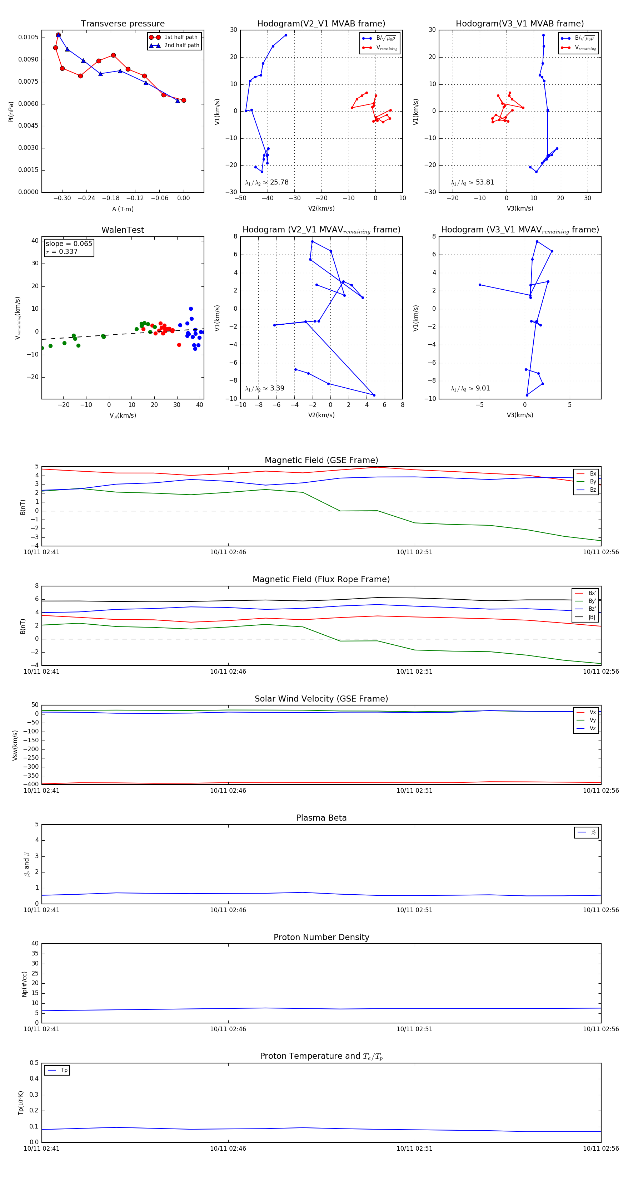Click the 'Hodogram(V2_V1 MVAB frame)' title
Image resolution: width=643 pixels, height=1180 pixels.
[x=321, y=24]
